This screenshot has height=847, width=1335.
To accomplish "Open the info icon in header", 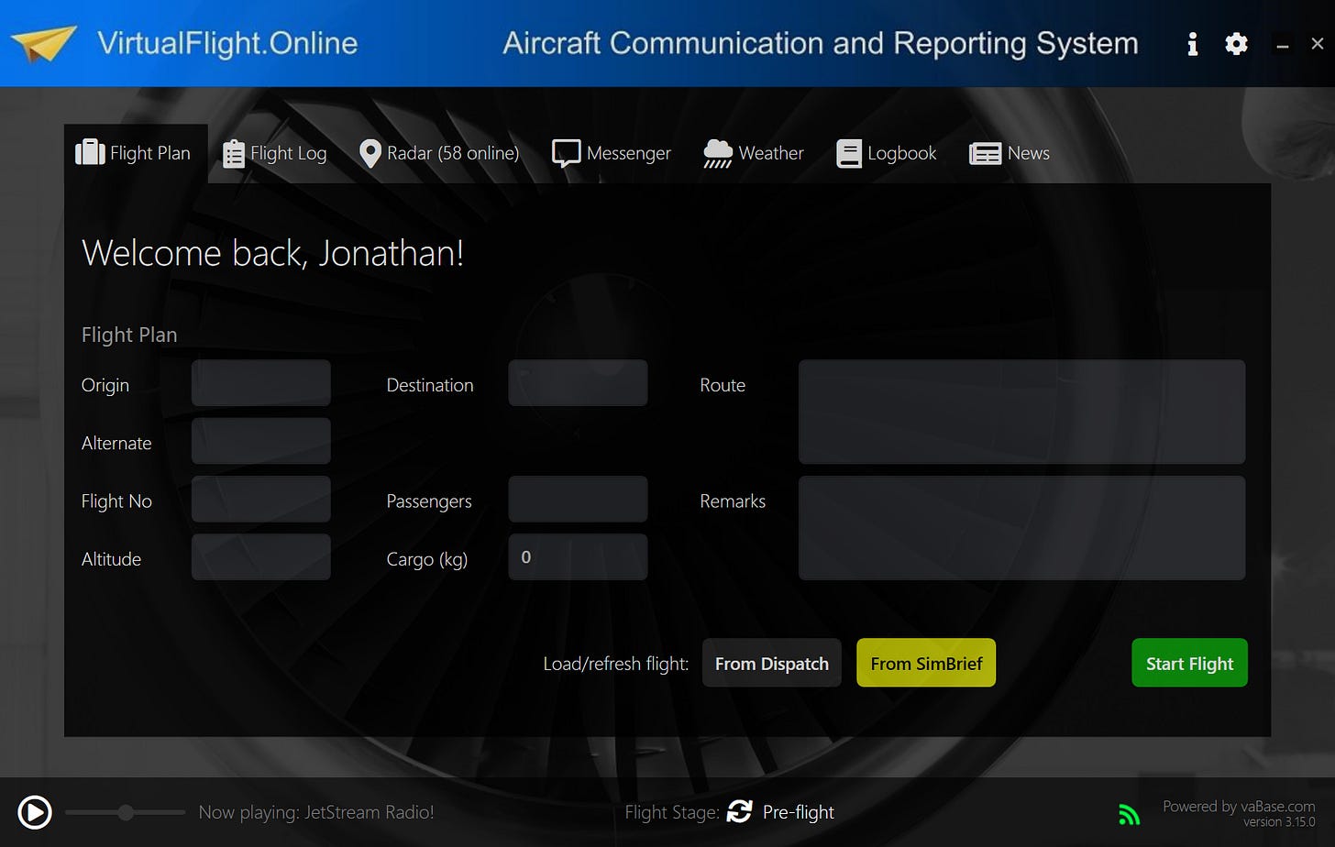I will tap(1192, 44).
